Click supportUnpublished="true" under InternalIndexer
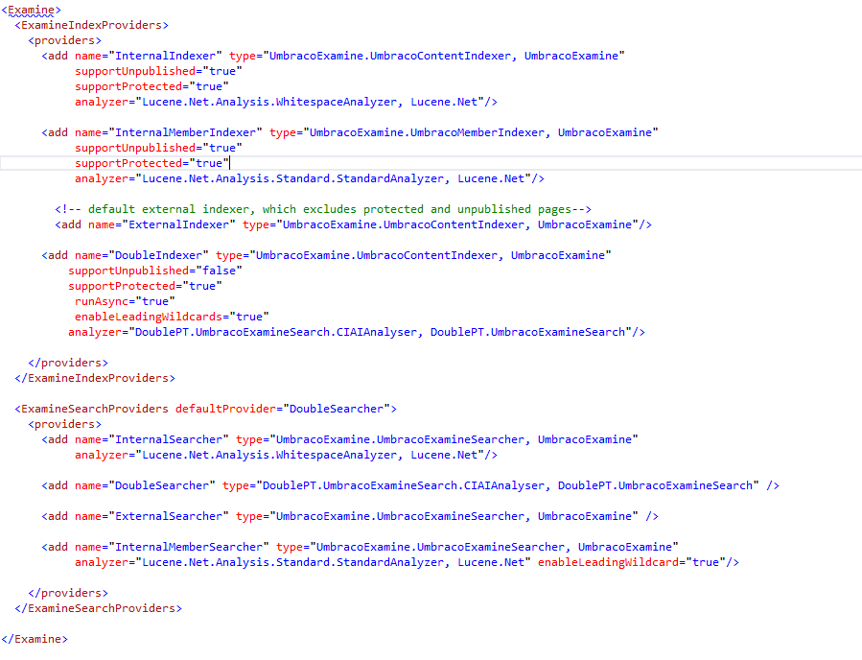Screen dimensions: 862x660 point(158,72)
